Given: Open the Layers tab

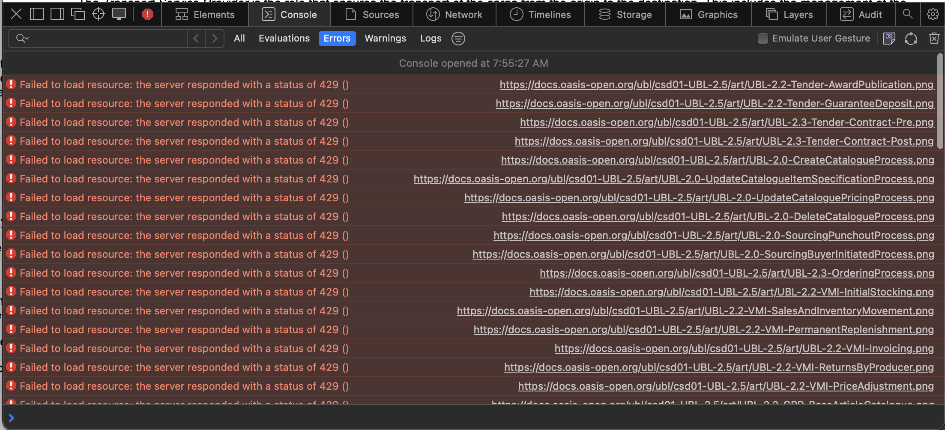Looking at the screenshot, I should pyautogui.click(x=789, y=15).
